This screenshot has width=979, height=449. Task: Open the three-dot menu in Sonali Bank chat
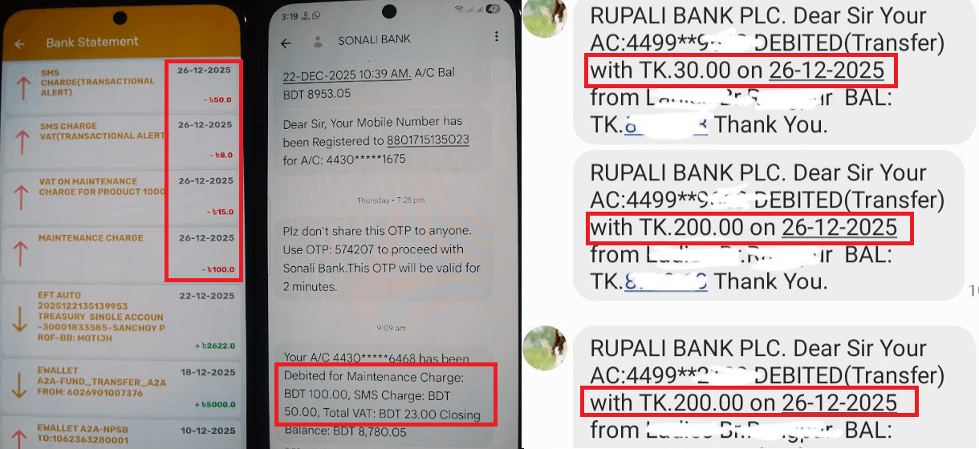tap(497, 38)
